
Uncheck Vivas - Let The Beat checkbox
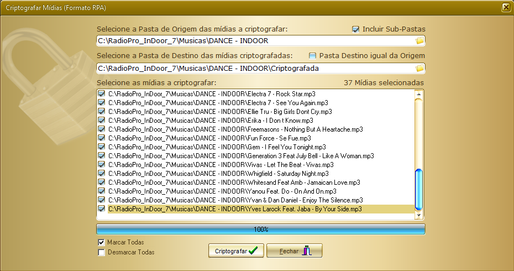pos(102,165)
